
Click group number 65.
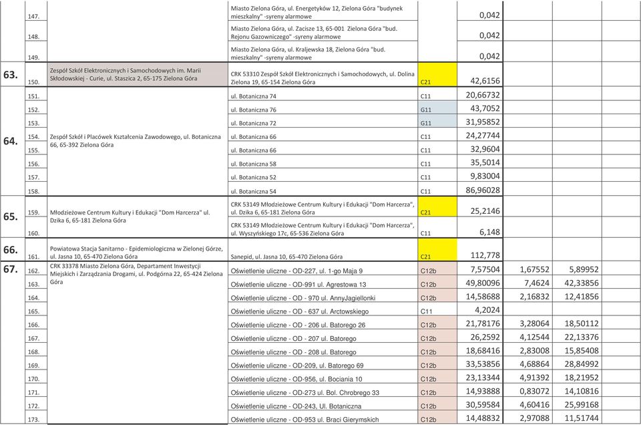(x=11, y=217)
